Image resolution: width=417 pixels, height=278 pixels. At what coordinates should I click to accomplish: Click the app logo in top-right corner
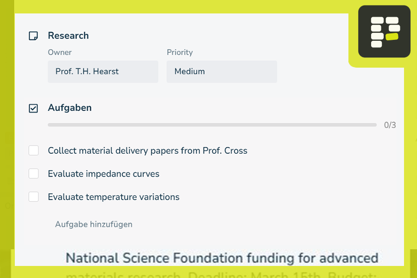[x=384, y=32]
